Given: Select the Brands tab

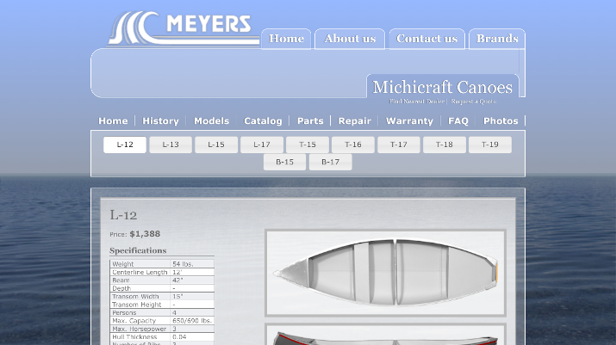Looking at the screenshot, I should coord(497,39).
